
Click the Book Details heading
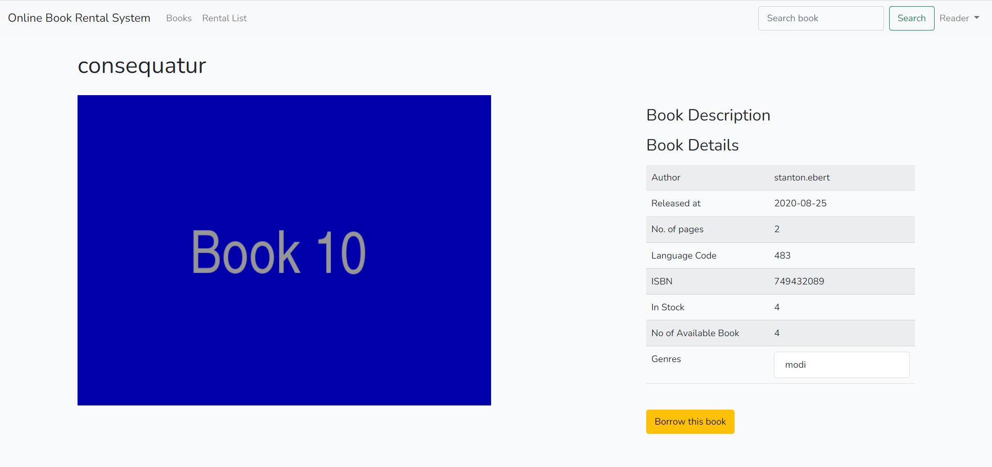tap(692, 145)
